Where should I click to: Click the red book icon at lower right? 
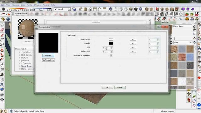(x=189, y=100)
